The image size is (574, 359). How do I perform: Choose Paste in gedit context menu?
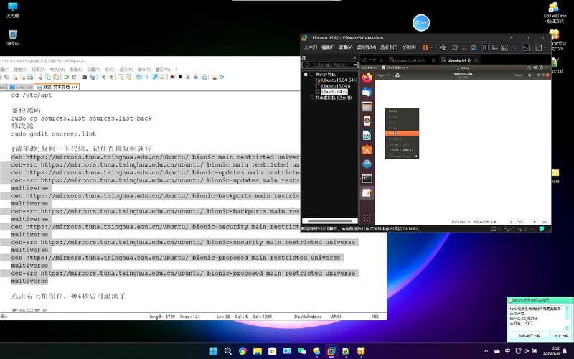pos(402,134)
